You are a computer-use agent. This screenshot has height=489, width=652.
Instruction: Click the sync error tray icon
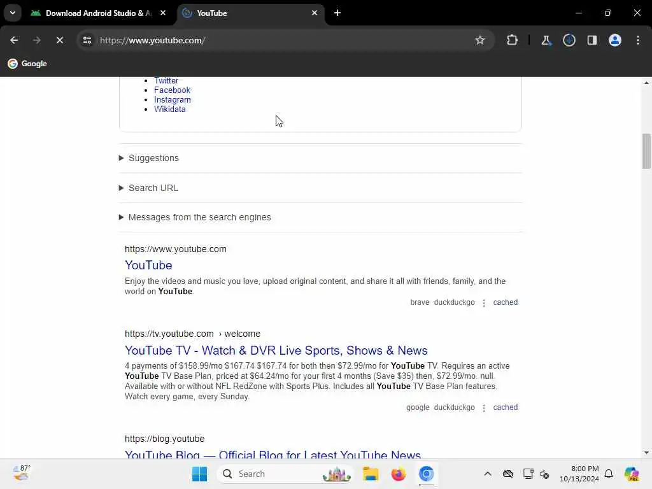(544, 474)
